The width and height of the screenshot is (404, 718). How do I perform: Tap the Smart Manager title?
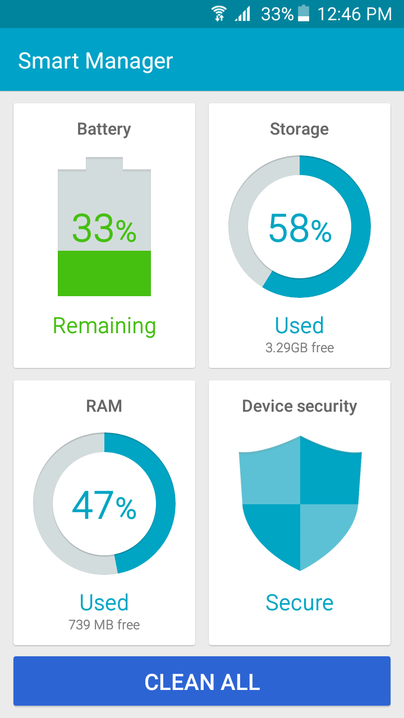coord(95,61)
